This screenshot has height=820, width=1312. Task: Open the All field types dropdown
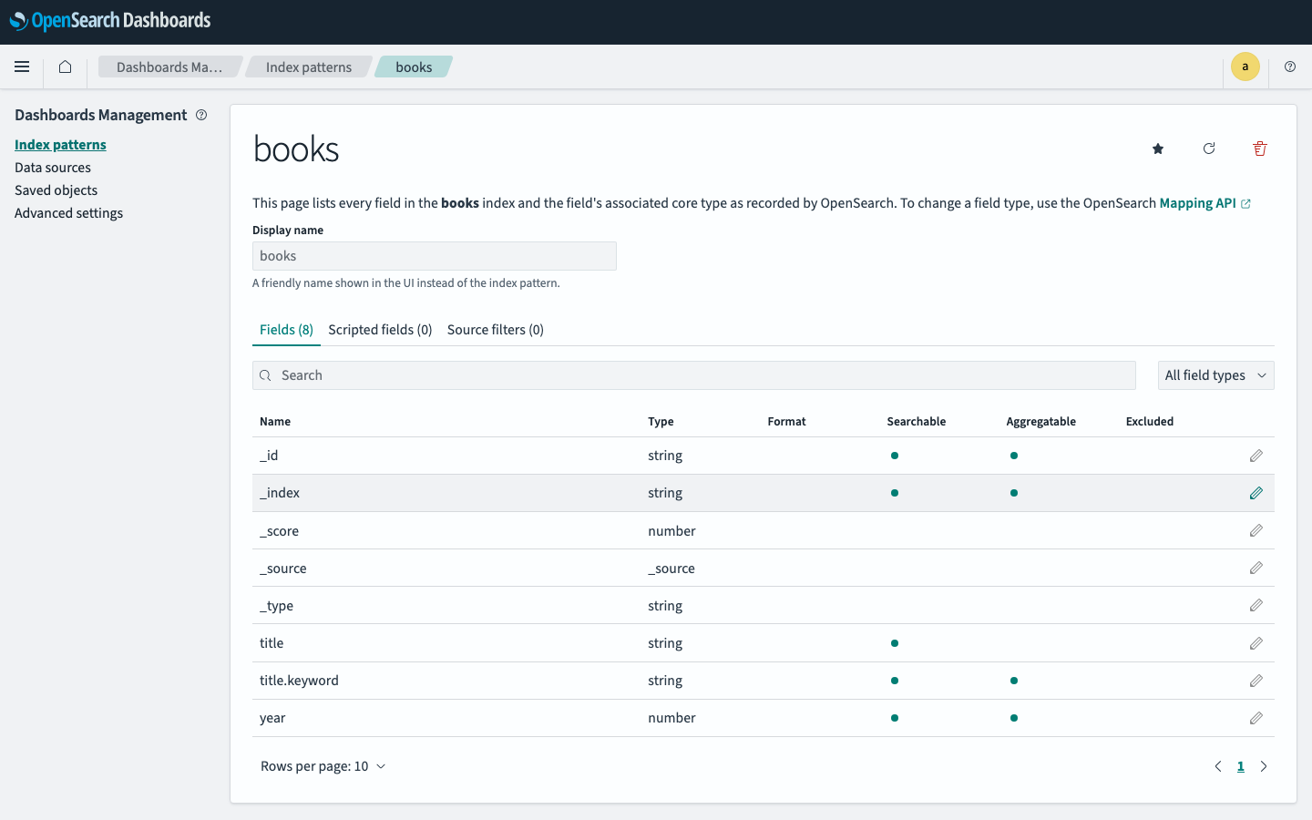[x=1215, y=375]
